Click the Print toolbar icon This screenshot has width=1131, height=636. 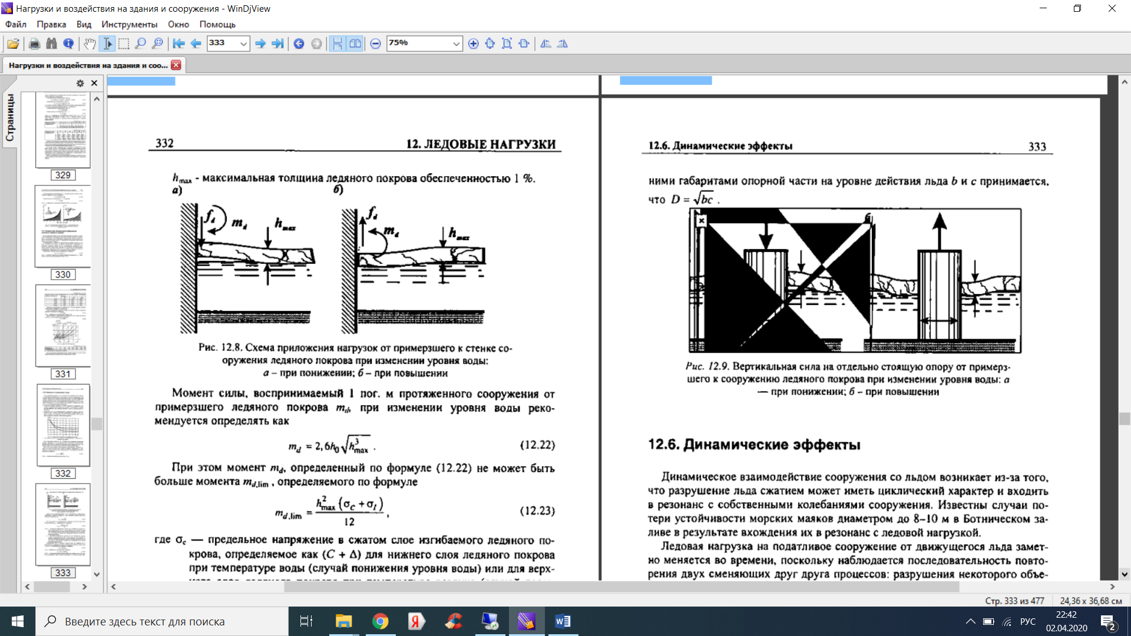pyautogui.click(x=34, y=44)
